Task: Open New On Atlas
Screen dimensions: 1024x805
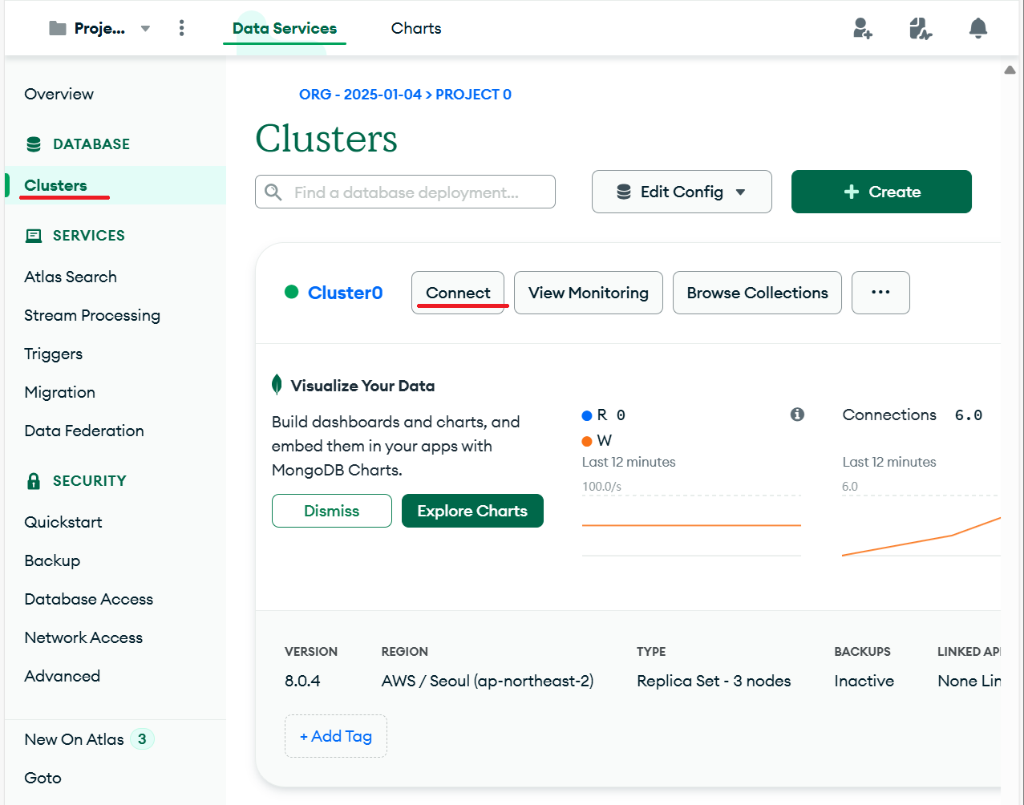Action: tap(74, 739)
